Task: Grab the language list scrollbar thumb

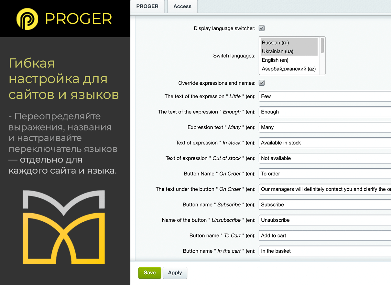Action: [322, 46]
